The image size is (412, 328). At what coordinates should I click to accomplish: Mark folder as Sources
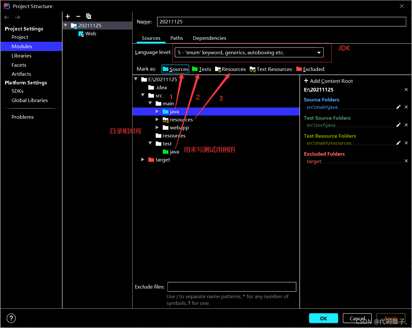(x=175, y=69)
